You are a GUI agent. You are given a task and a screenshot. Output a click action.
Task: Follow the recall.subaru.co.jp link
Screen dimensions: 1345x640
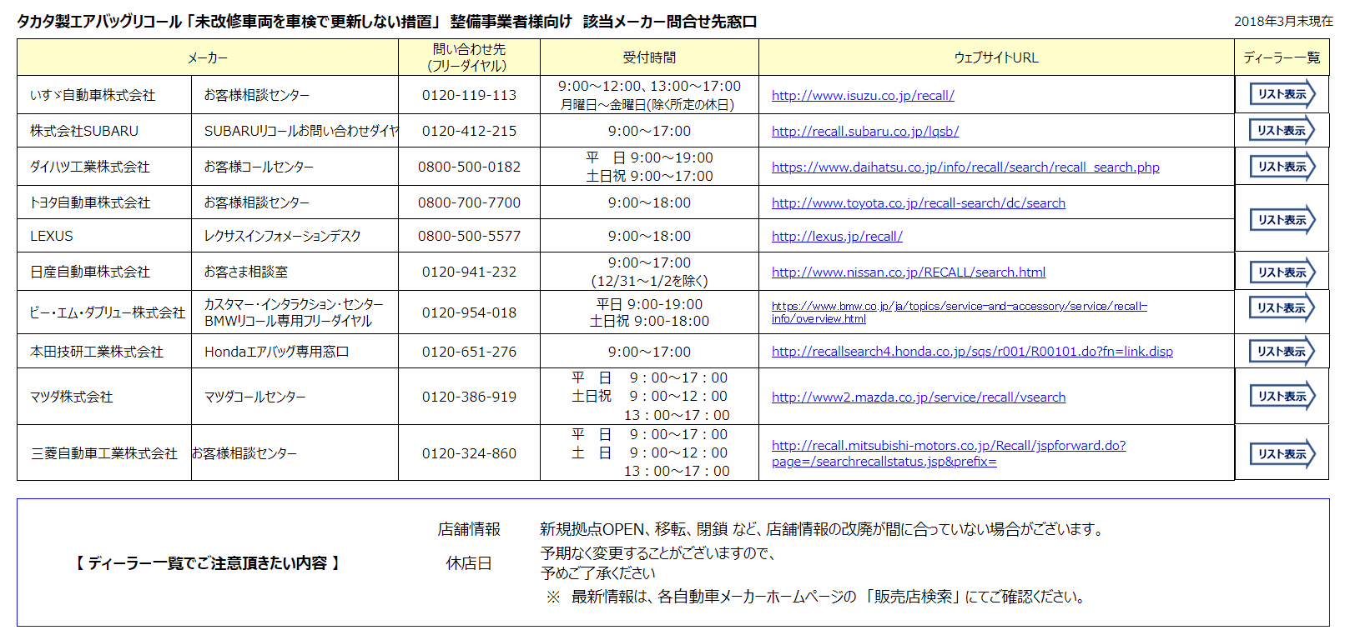(x=865, y=131)
